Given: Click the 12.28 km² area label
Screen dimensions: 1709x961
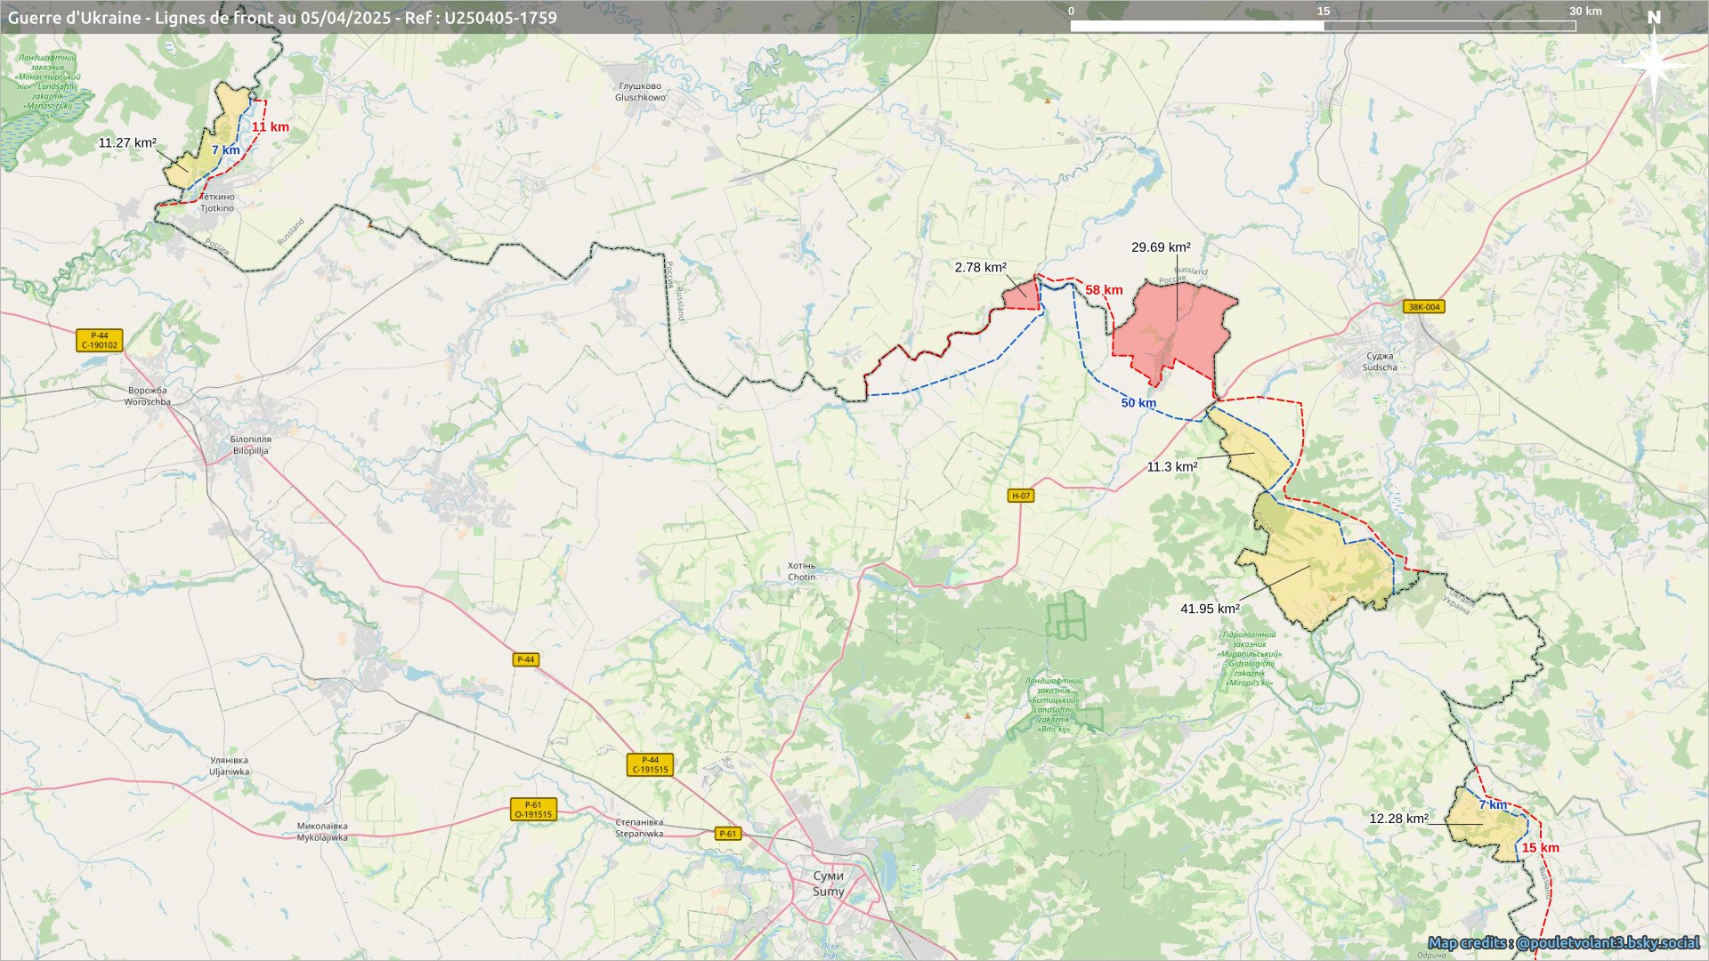Looking at the screenshot, I should click(x=1398, y=819).
